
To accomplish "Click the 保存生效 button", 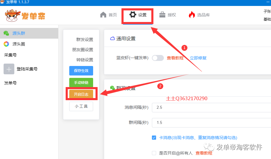I will click(x=81, y=71).
